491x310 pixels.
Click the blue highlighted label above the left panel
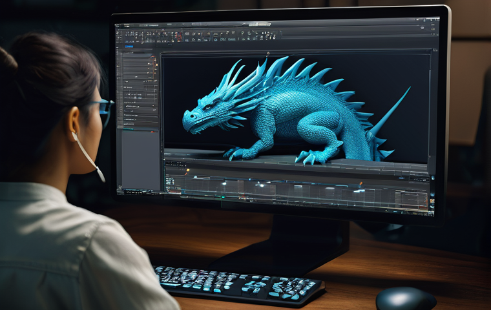tap(129, 46)
